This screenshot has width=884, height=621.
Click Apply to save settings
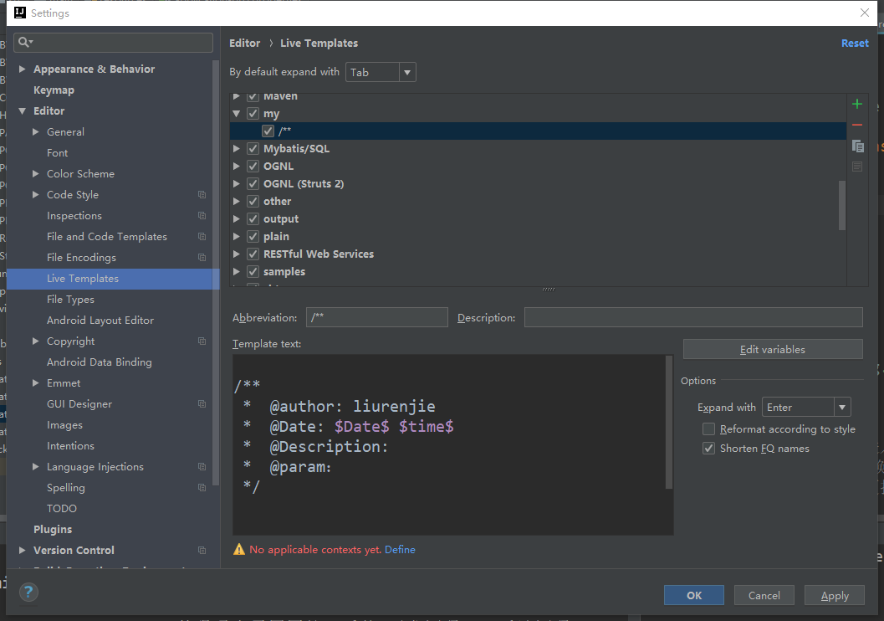[x=835, y=595]
